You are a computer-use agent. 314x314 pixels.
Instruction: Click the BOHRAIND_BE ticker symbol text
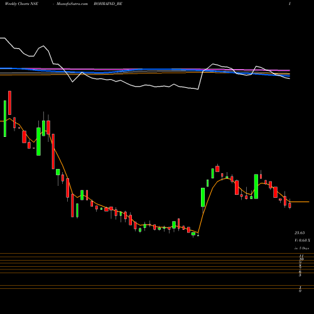108,4
